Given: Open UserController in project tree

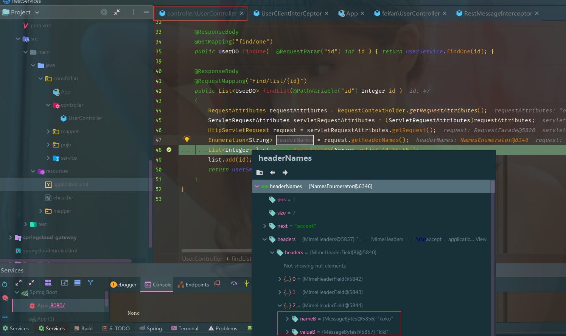Looking at the screenshot, I should (x=85, y=118).
